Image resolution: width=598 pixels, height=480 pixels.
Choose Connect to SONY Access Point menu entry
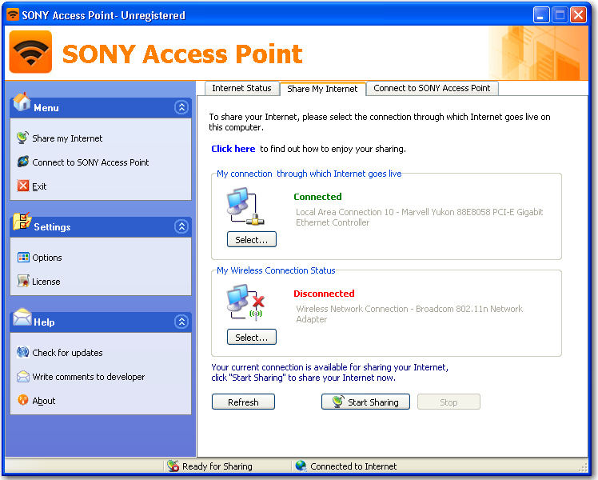90,162
